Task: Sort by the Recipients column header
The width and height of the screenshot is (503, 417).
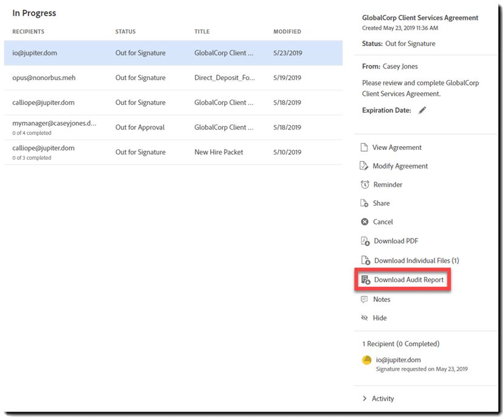Action: click(28, 32)
